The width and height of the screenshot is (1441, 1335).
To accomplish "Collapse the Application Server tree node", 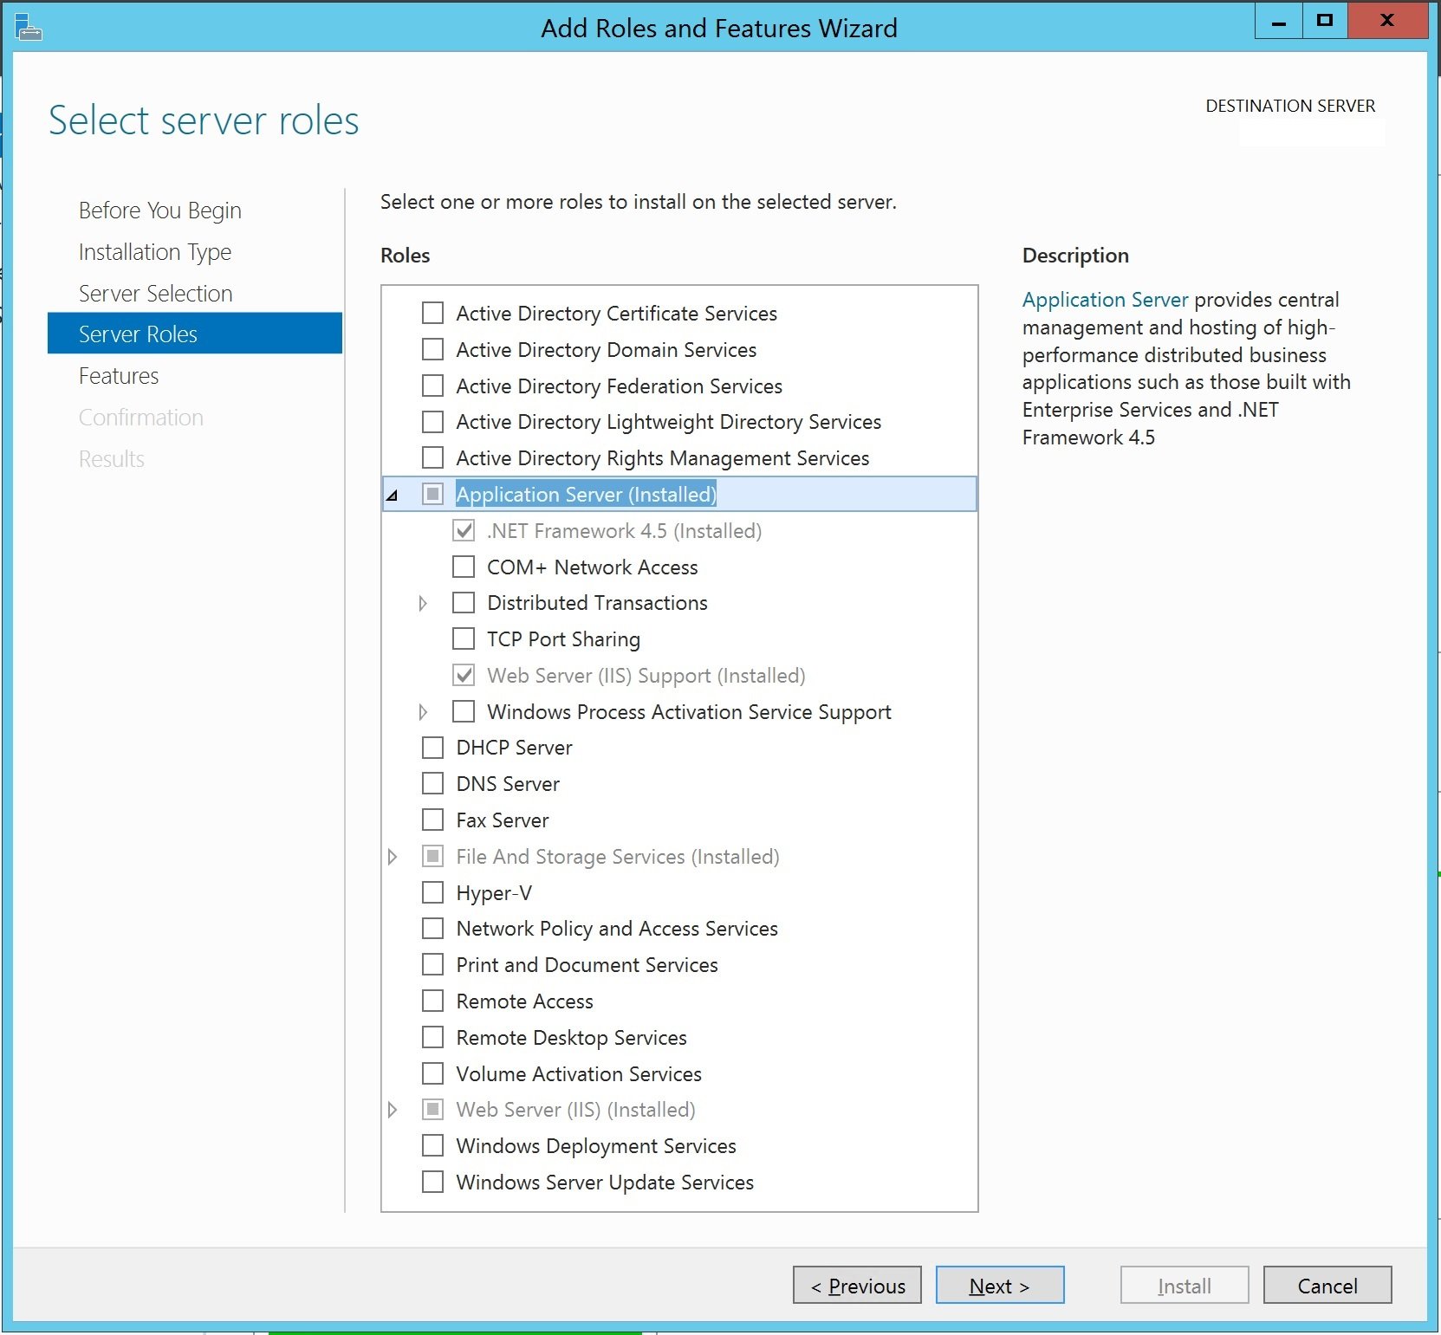I will (x=393, y=495).
